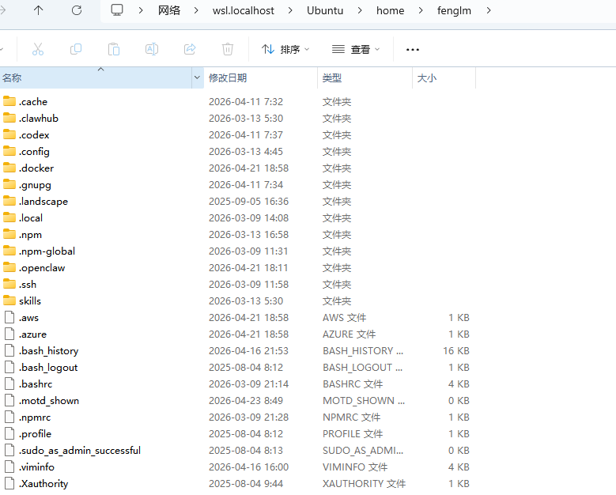Select the .gnupg folder name
616x495 pixels.
[x=35, y=185]
